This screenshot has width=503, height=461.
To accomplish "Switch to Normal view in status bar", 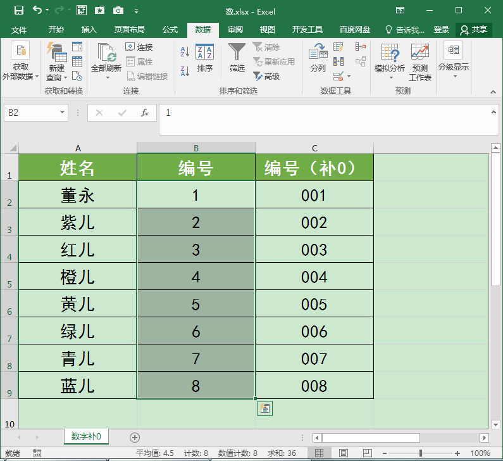I will [x=319, y=453].
